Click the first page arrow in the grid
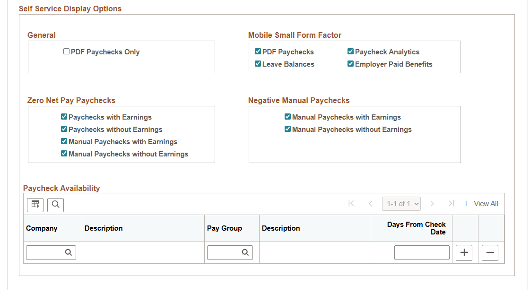The height and width of the screenshot is (294, 530). pos(351,203)
